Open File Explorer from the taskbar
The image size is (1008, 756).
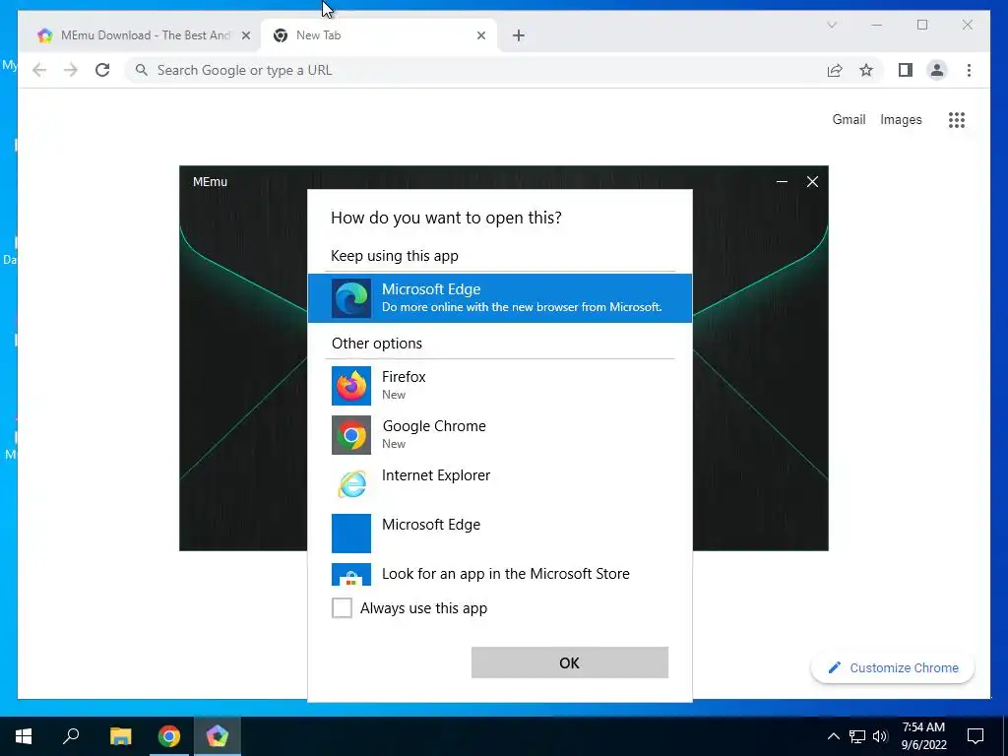click(120, 736)
